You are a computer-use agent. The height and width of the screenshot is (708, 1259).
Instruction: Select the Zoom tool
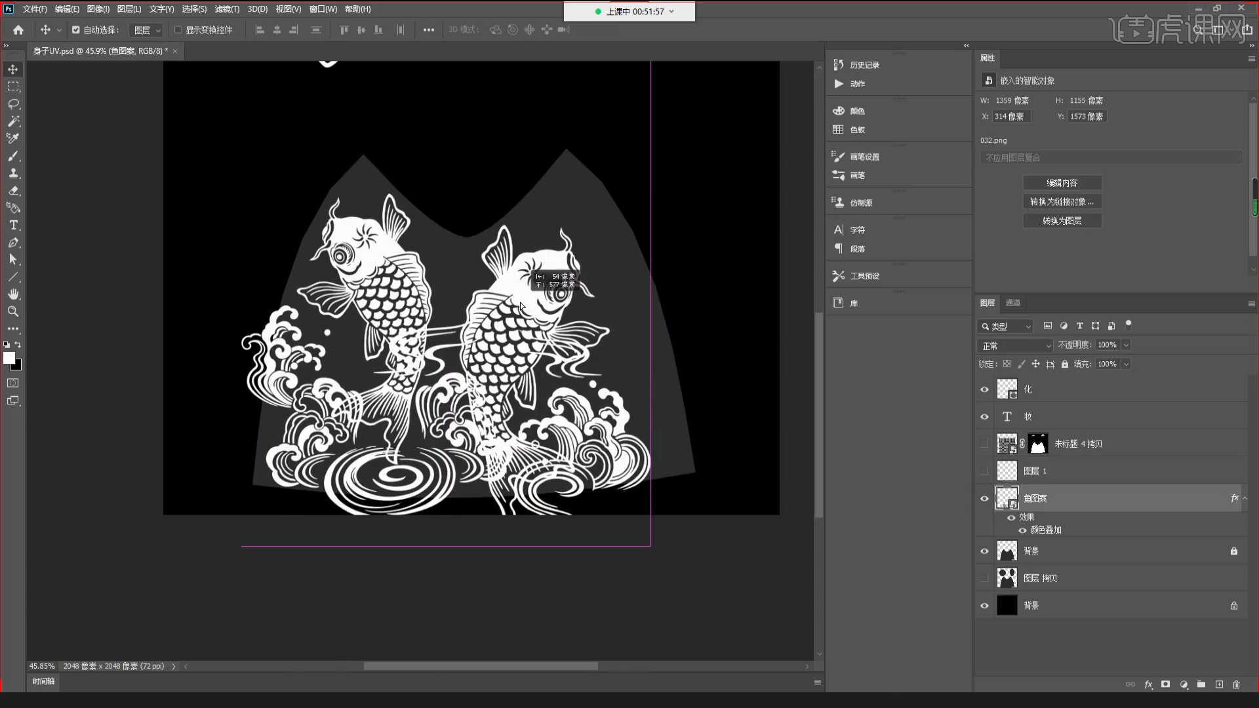coord(13,311)
